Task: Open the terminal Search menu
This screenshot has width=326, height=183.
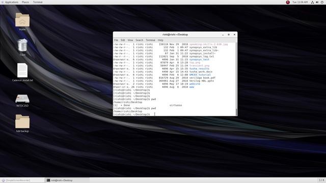Action: click(x=139, y=40)
